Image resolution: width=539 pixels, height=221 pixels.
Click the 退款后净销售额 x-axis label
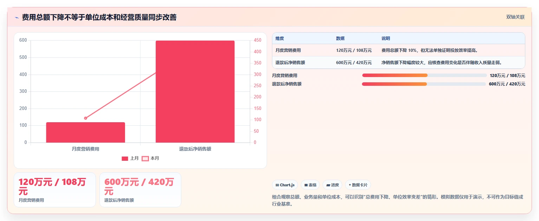(x=195, y=149)
